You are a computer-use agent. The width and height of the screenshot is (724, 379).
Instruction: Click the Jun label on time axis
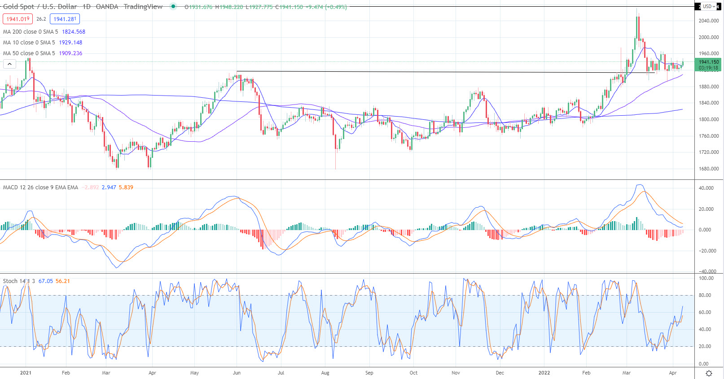pos(237,373)
